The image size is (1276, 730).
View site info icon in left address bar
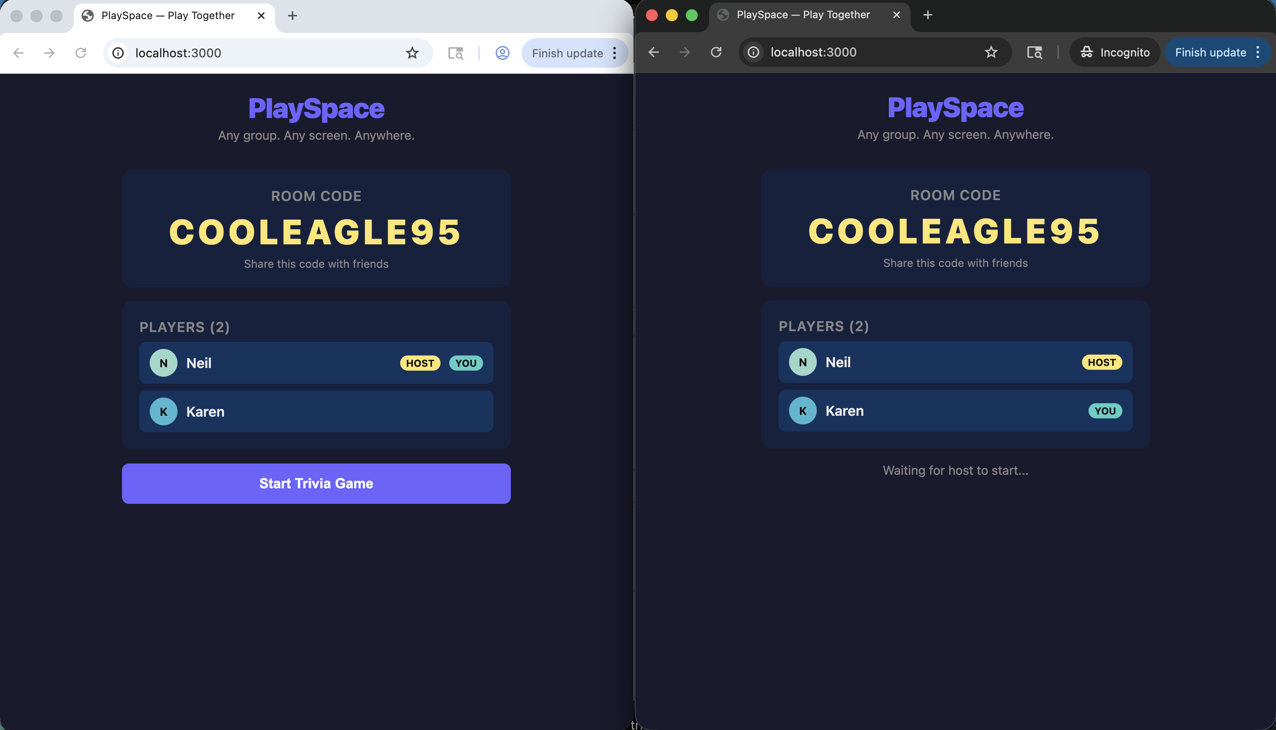click(x=118, y=53)
